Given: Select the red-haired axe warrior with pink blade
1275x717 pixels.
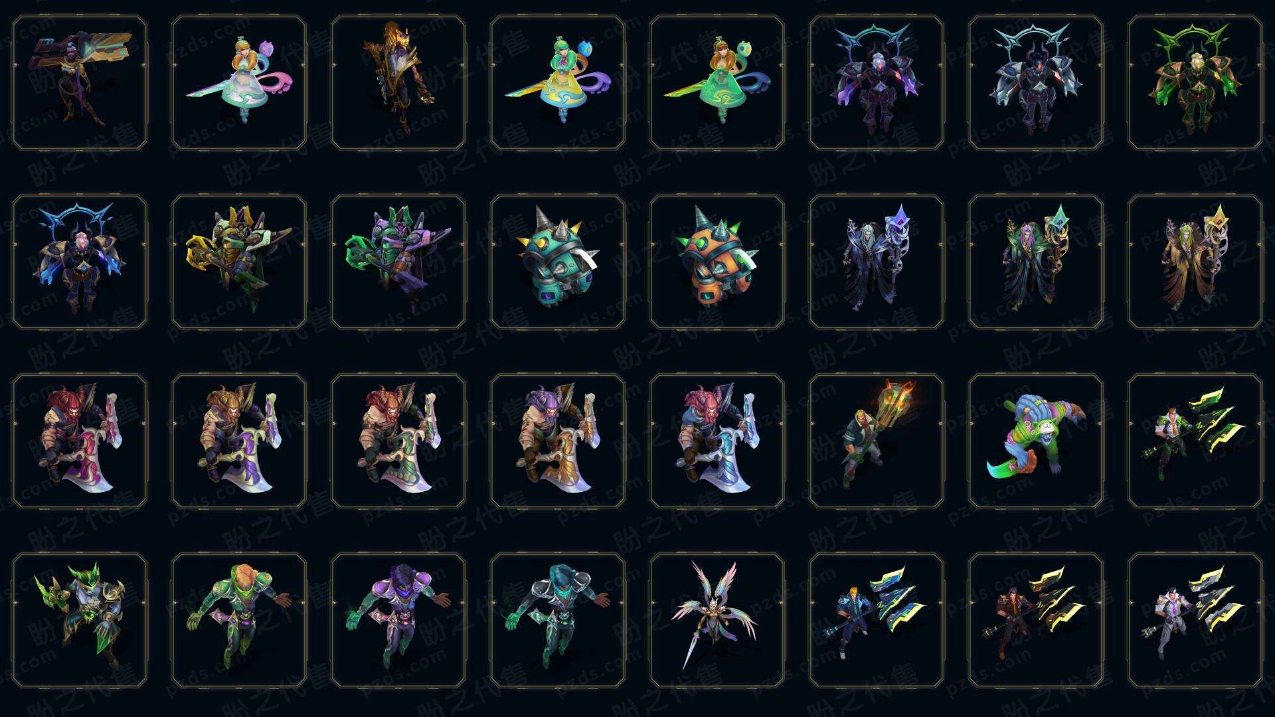Looking at the screenshot, I should pyautogui.click(x=80, y=441).
